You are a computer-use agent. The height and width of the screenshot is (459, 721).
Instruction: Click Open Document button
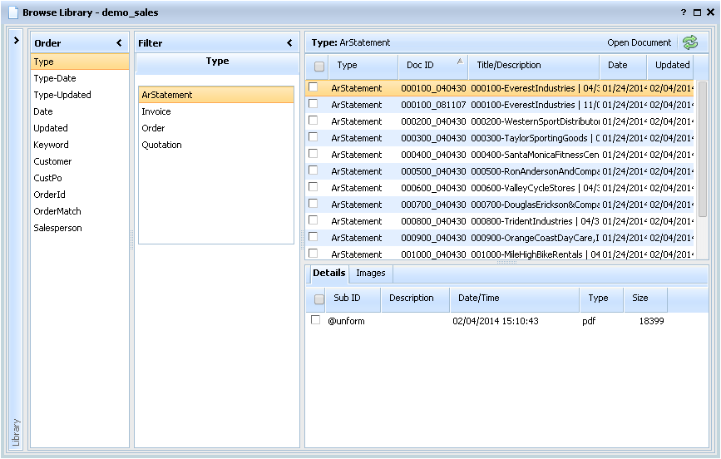tap(639, 43)
